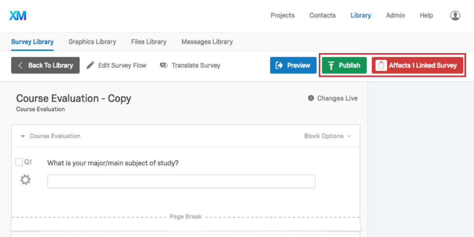Click the Preview button
Image resolution: width=474 pixels, height=237 pixels.
[x=293, y=65]
